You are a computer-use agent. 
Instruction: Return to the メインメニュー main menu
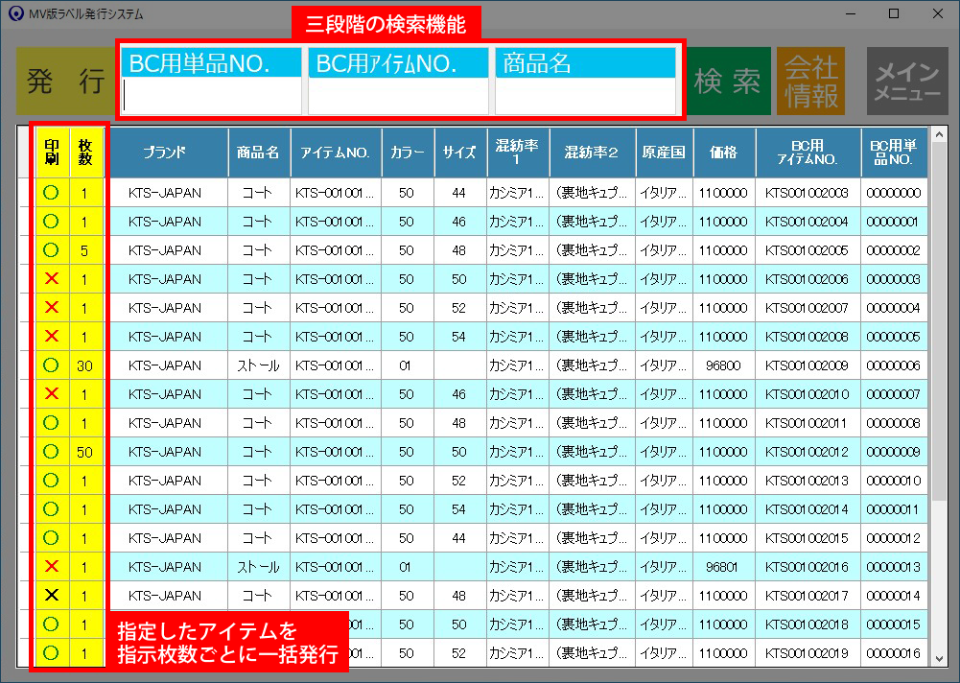[x=907, y=82]
